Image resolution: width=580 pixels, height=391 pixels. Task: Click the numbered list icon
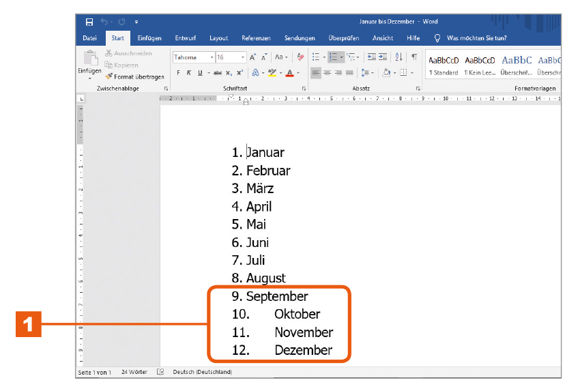(x=334, y=57)
